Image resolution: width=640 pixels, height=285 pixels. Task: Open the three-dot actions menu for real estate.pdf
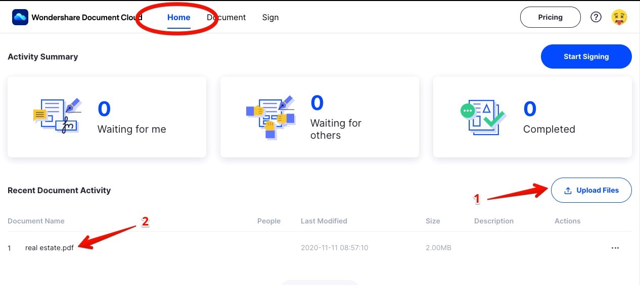[615, 248]
